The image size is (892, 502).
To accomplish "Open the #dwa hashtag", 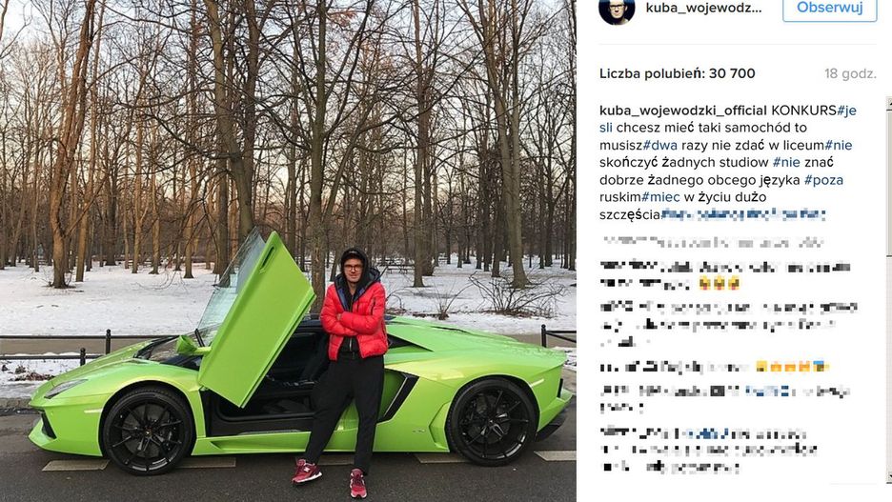I will point(659,145).
